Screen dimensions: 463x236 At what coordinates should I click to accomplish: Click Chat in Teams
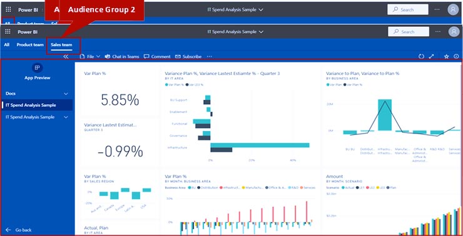122,57
